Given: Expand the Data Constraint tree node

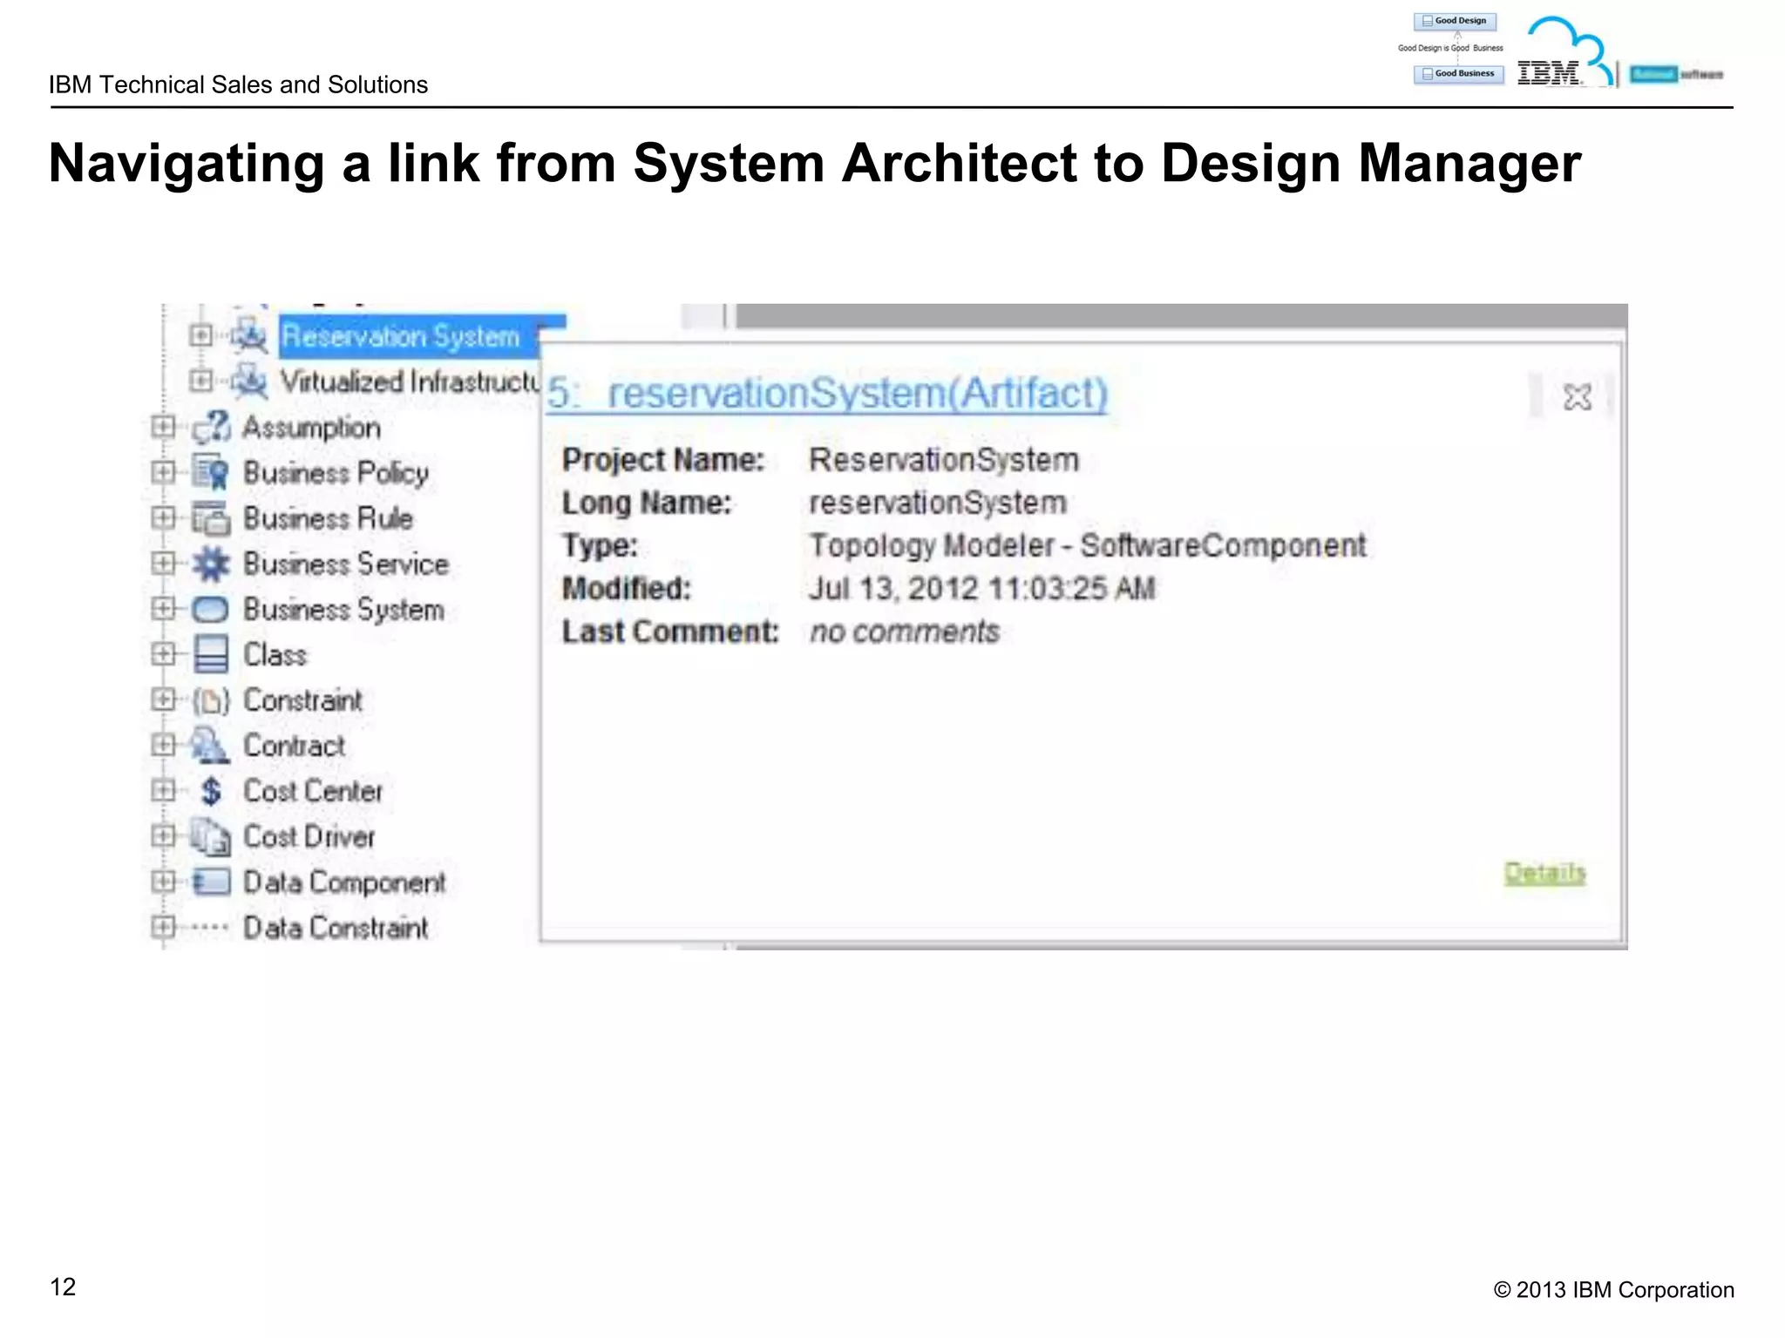Looking at the screenshot, I should click(x=163, y=927).
